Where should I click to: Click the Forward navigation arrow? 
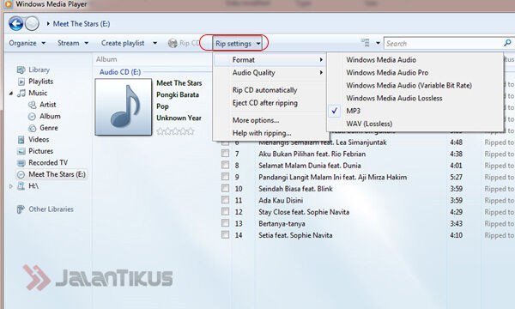pyautogui.click(x=33, y=24)
